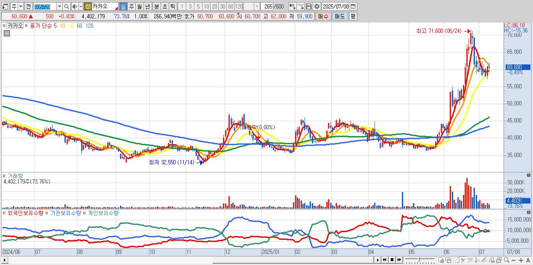Click the current price 60,600 in quote bar
Viewport: 533px width, 265px height.
tap(20, 16)
